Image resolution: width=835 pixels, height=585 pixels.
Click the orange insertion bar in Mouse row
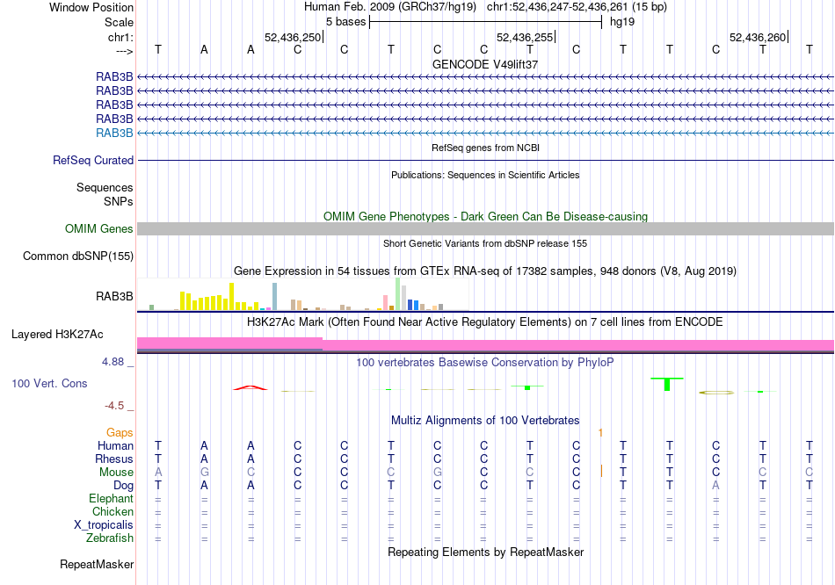pyautogui.click(x=601, y=471)
